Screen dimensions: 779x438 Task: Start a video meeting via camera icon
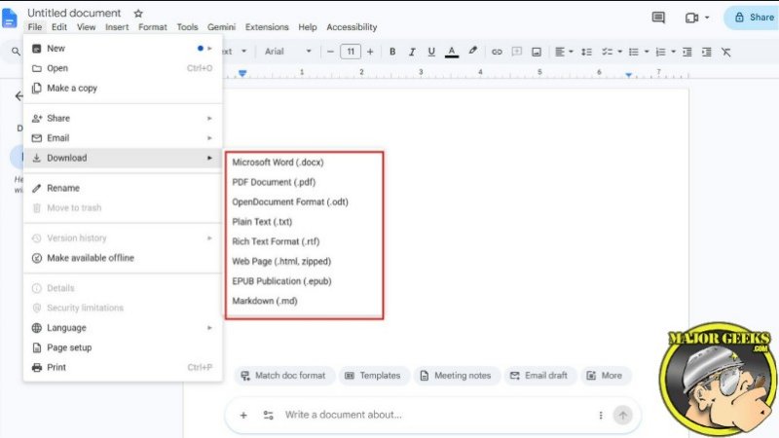pos(691,18)
